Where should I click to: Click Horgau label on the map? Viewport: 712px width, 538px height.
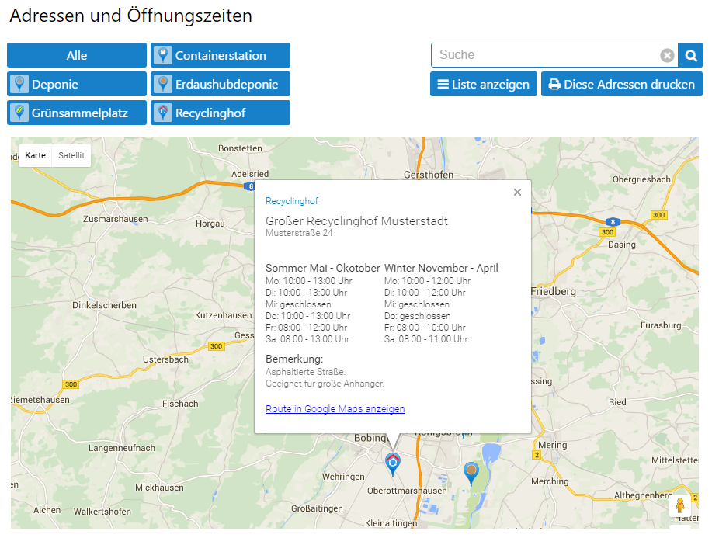(x=210, y=224)
